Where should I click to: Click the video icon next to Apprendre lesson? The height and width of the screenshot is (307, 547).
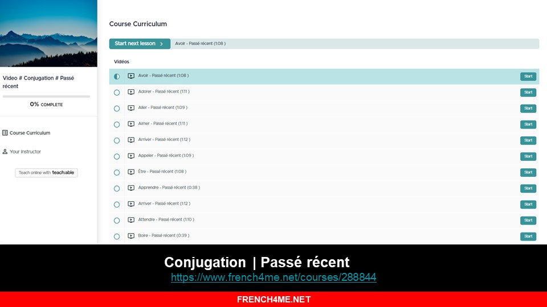pos(131,188)
